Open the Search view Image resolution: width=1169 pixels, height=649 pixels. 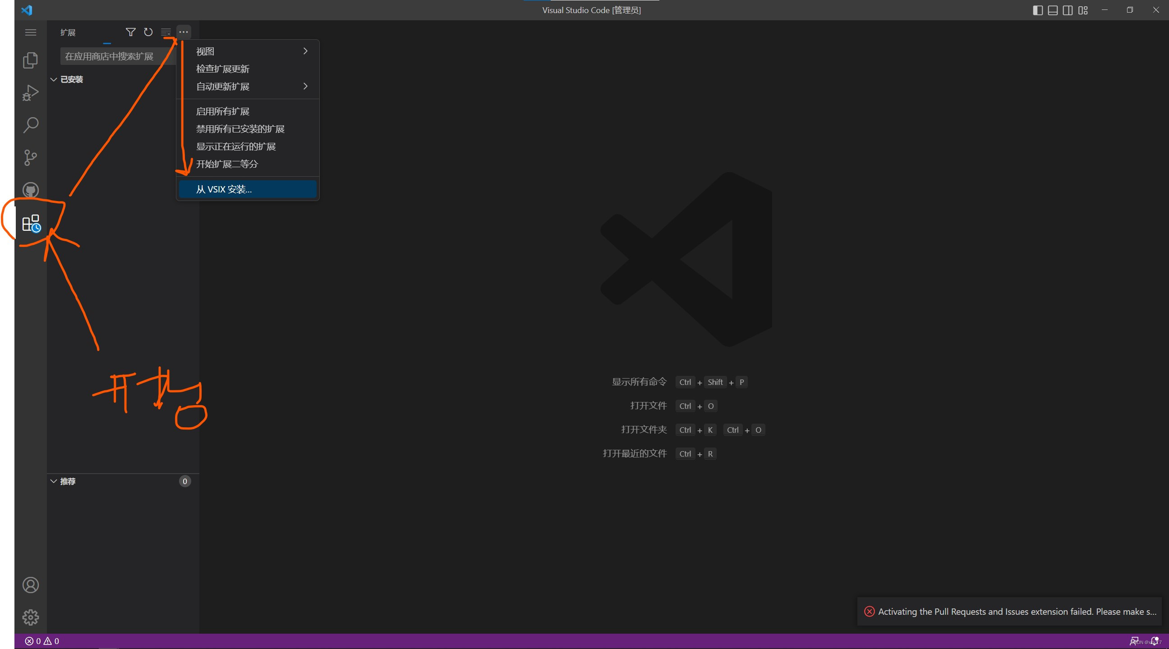pyautogui.click(x=30, y=125)
